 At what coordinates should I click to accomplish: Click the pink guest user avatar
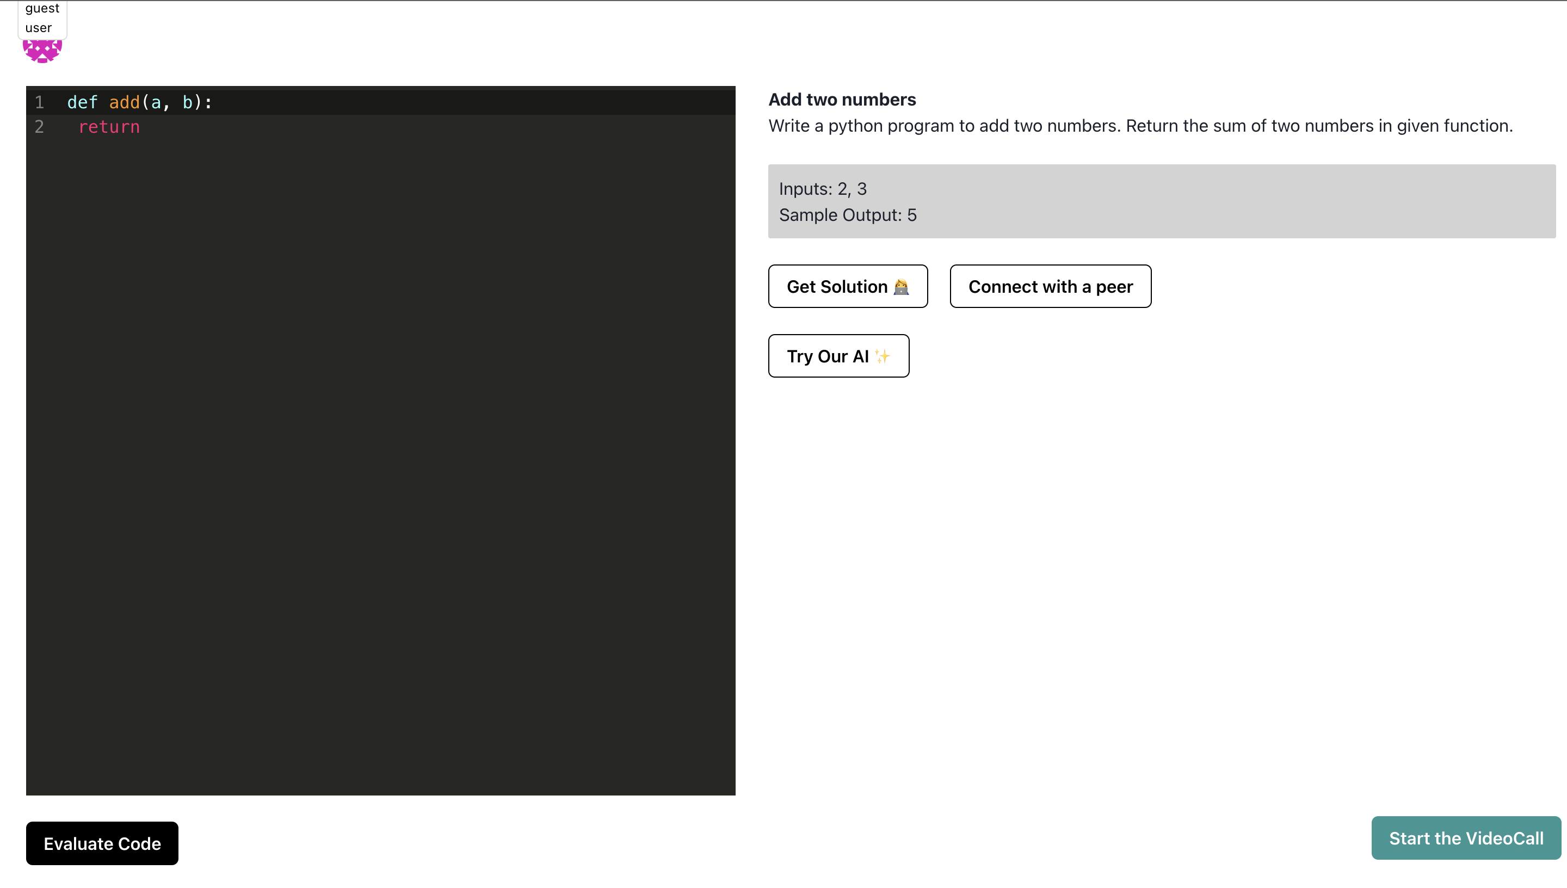[42, 51]
